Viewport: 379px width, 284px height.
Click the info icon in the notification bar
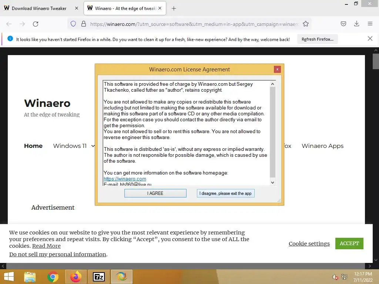pyautogui.click(x=10, y=38)
